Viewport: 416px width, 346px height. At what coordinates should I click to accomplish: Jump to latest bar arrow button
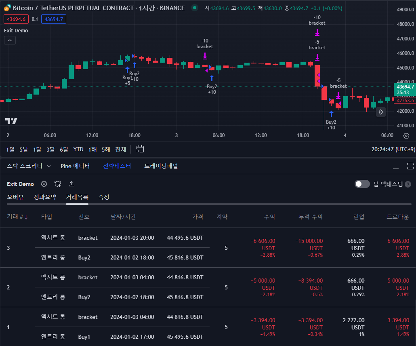tap(381, 112)
